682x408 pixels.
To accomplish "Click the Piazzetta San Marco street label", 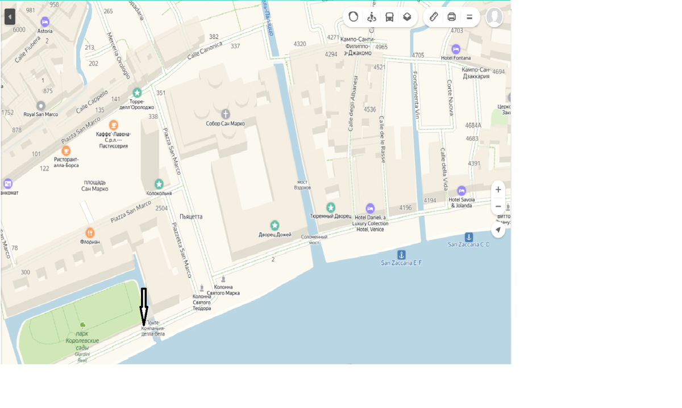I will coord(182,249).
